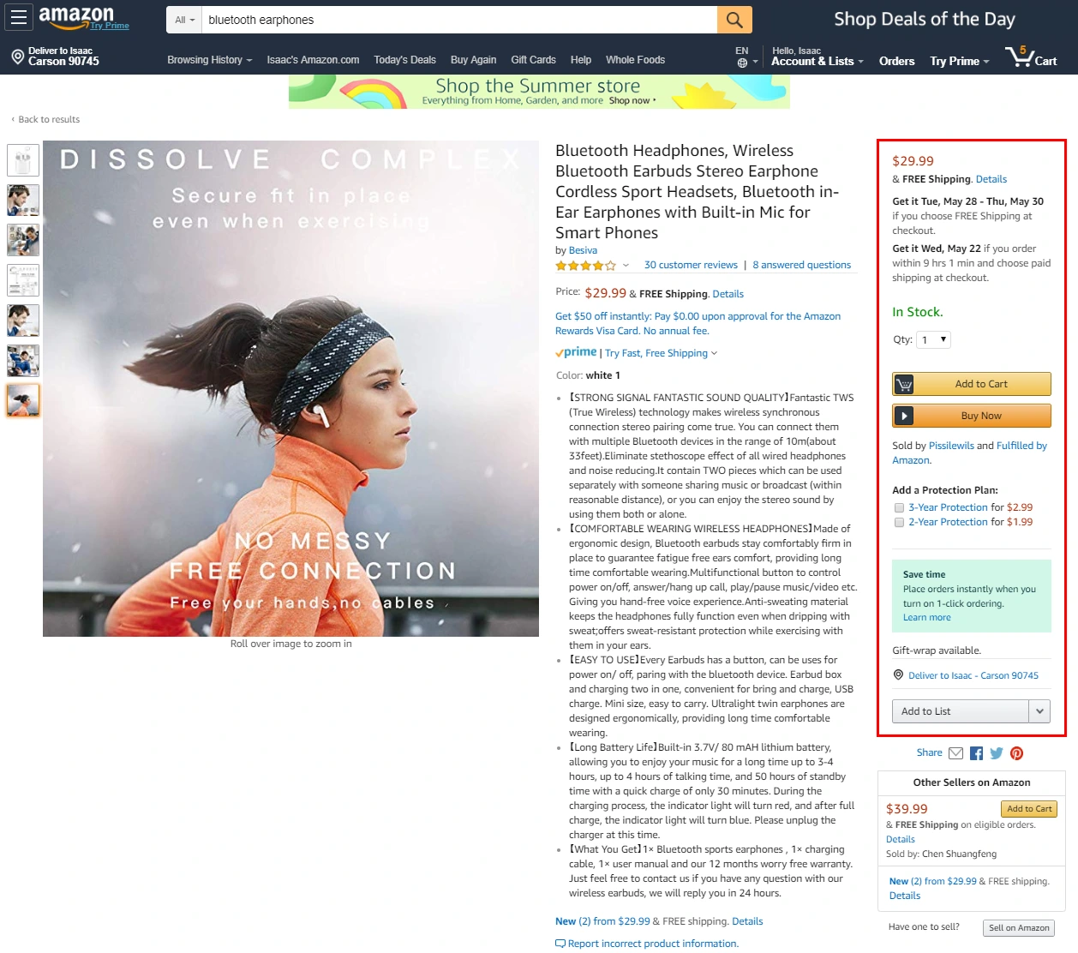Open the Qty quantity selector
This screenshot has height=953, width=1078.
pyautogui.click(x=933, y=339)
